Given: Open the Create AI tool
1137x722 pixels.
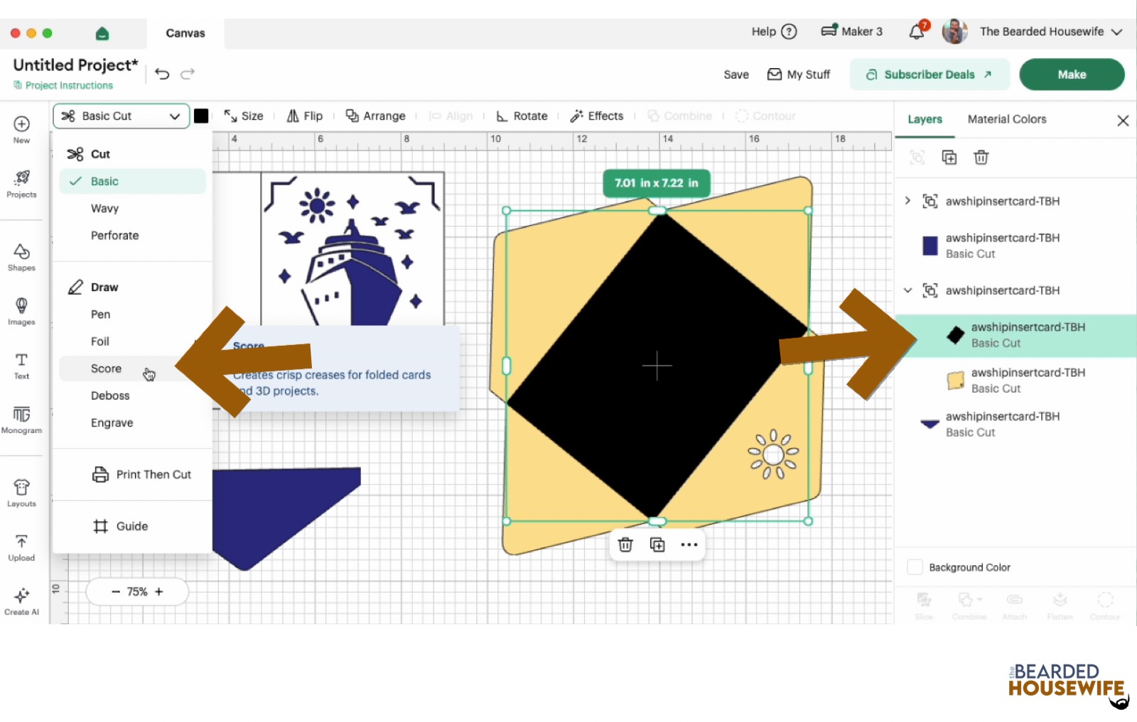Looking at the screenshot, I should point(21,601).
